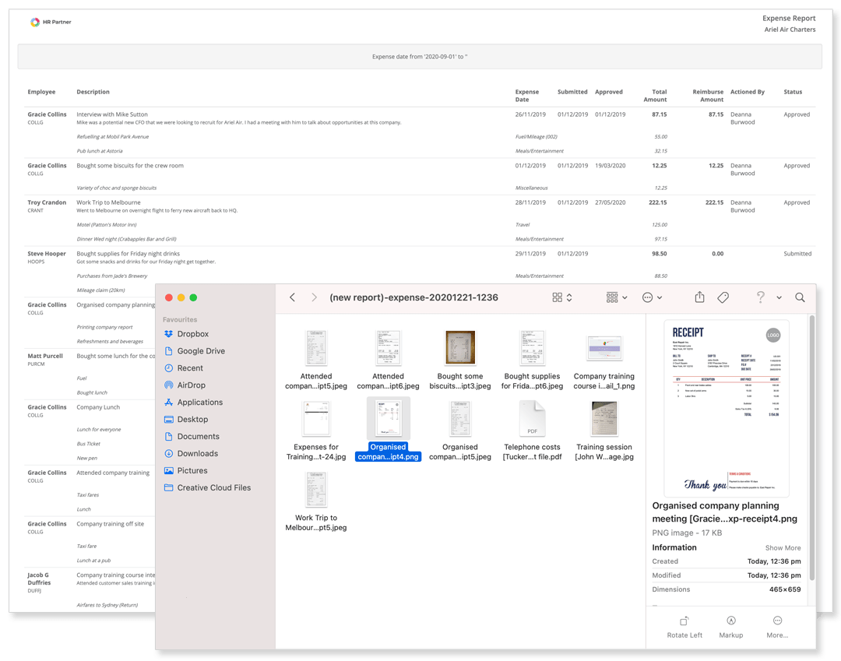Open the ellipsis action menu dropdown

(652, 297)
